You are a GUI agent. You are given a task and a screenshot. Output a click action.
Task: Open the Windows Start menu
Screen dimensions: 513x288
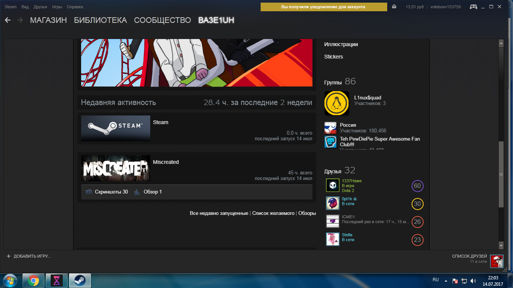[x=10, y=280]
